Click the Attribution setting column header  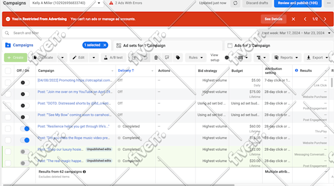tap(273, 70)
